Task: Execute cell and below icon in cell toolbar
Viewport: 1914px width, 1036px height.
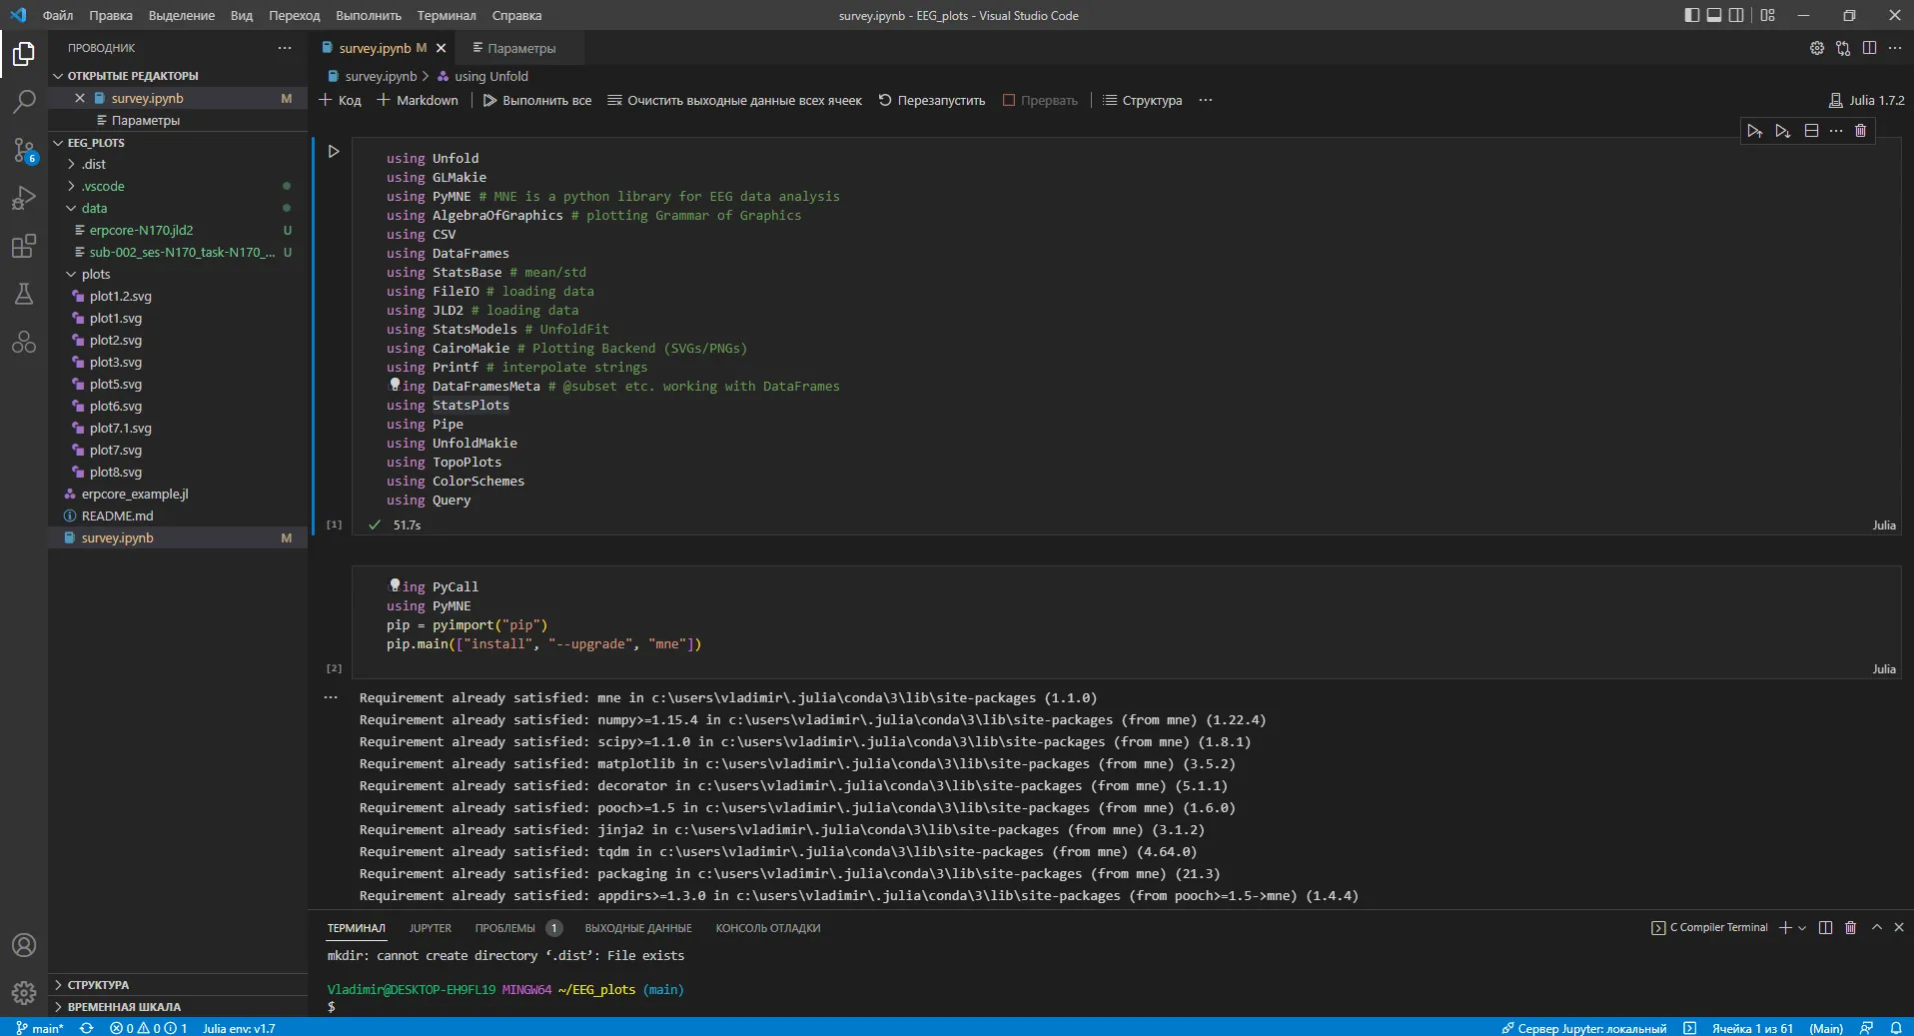Action: point(1783,131)
